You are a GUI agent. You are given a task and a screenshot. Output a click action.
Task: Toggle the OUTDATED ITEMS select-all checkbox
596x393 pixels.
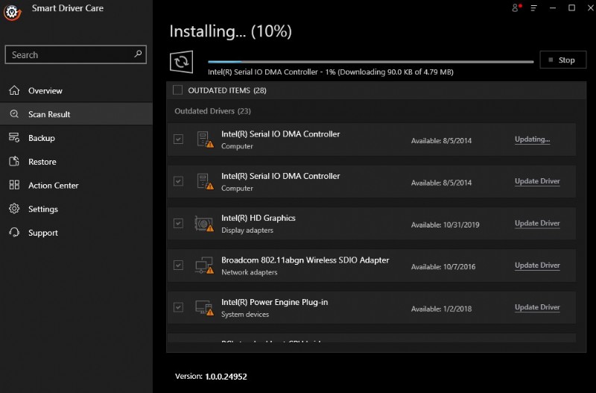pos(177,90)
